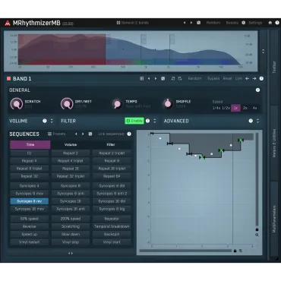Expand the Filter section arrows
Image resolution: width=281 pixels, height=281 pixels.
pyautogui.click(x=155, y=121)
